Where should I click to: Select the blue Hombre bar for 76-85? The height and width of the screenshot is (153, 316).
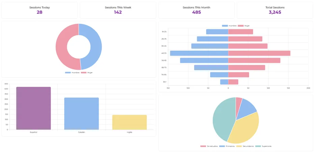click(219, 75)
